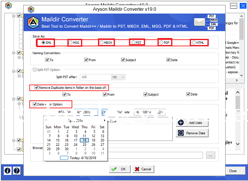Uncheck To in Naming Convention

click(x=47, y=60)
